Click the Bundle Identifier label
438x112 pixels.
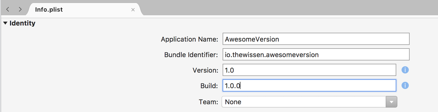click(191, 55)
